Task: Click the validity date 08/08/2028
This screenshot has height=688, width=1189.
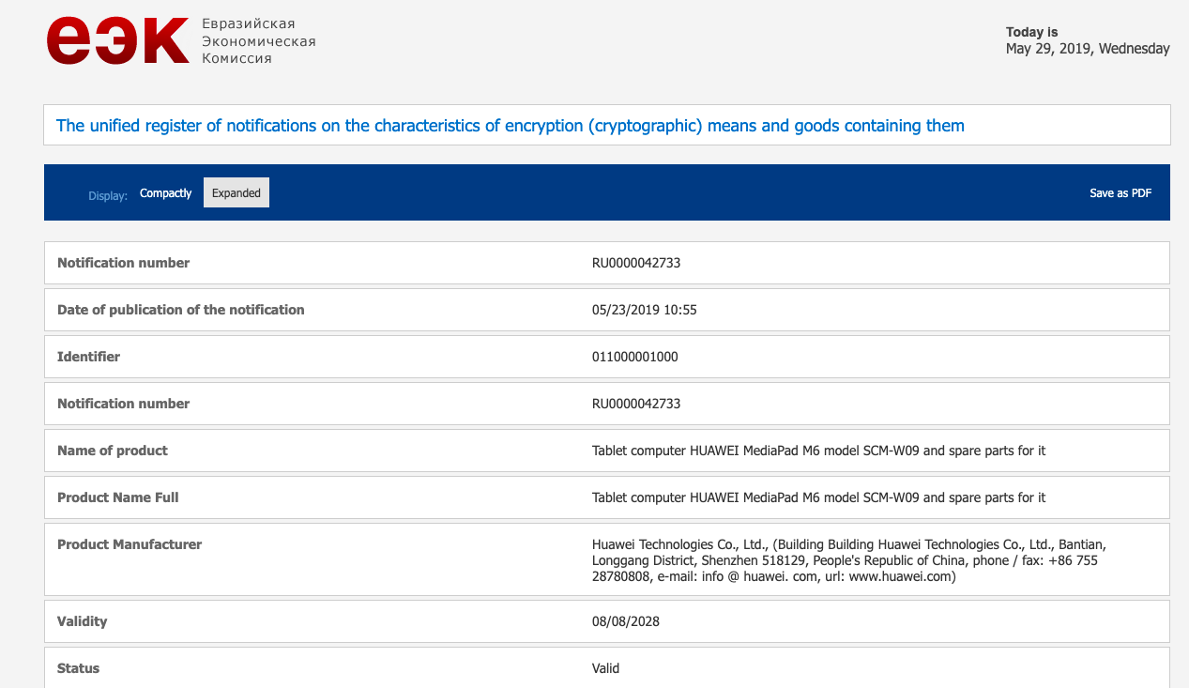Action: point(626,621)
